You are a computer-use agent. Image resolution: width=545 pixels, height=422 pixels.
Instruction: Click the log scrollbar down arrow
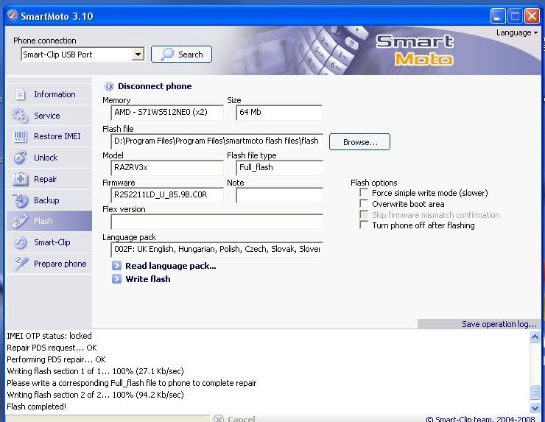(x=535, y=407)
